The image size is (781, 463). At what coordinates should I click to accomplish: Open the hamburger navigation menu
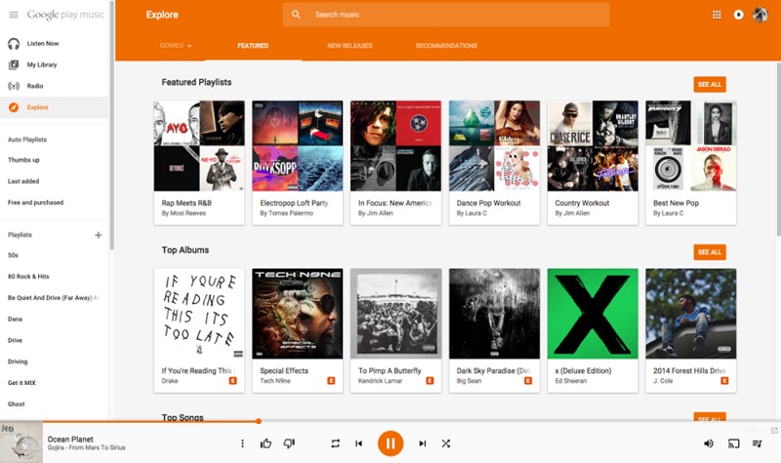14,15
